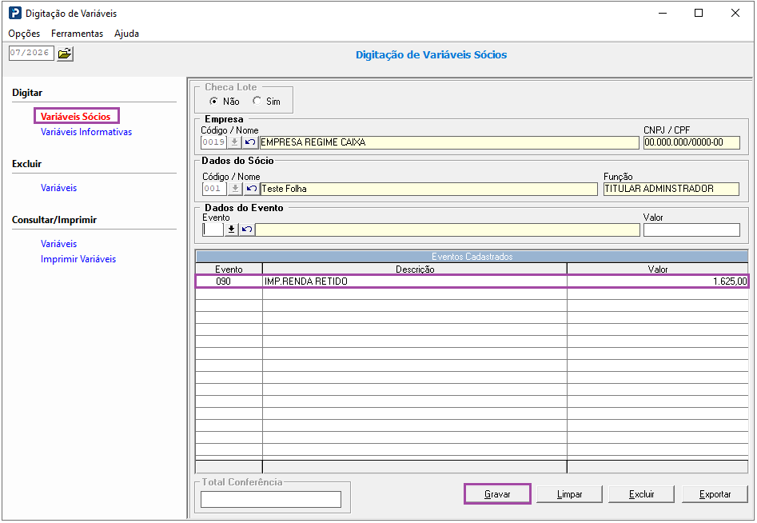
Task: Click the EMPRESA REGIME CAIXA name field
Action: pyautogui.click(x=449, y=142)
